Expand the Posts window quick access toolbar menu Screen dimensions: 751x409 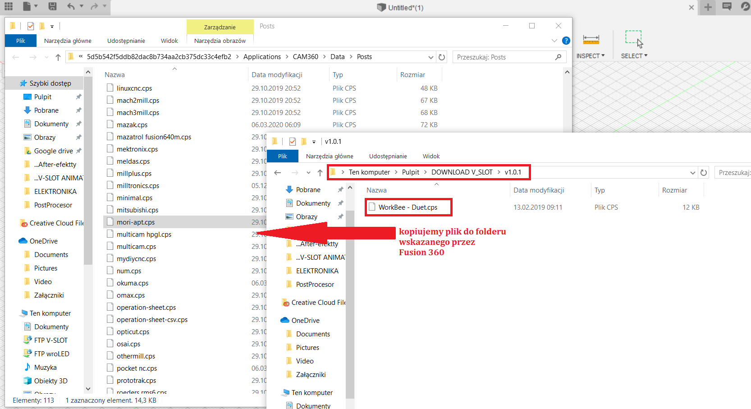coord(52,27)
